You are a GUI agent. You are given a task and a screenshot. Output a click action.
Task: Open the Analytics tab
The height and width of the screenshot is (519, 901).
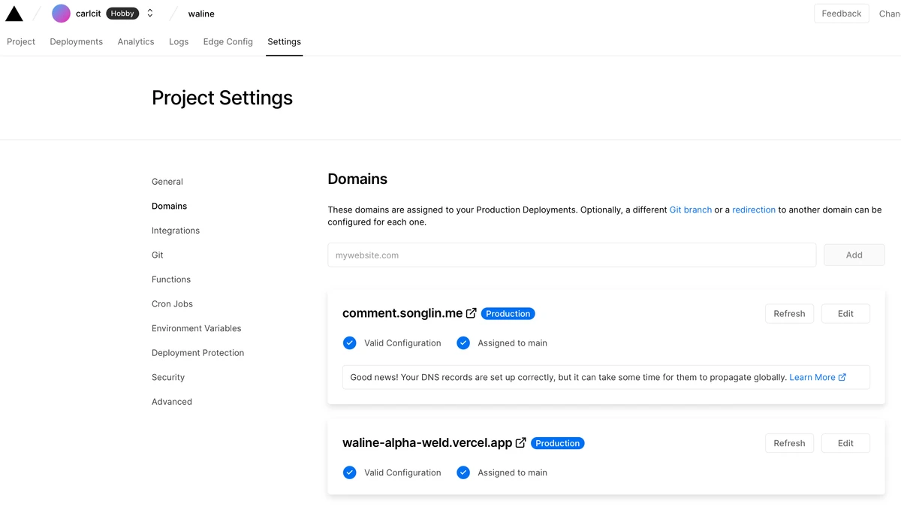click(x=136, y=42)
